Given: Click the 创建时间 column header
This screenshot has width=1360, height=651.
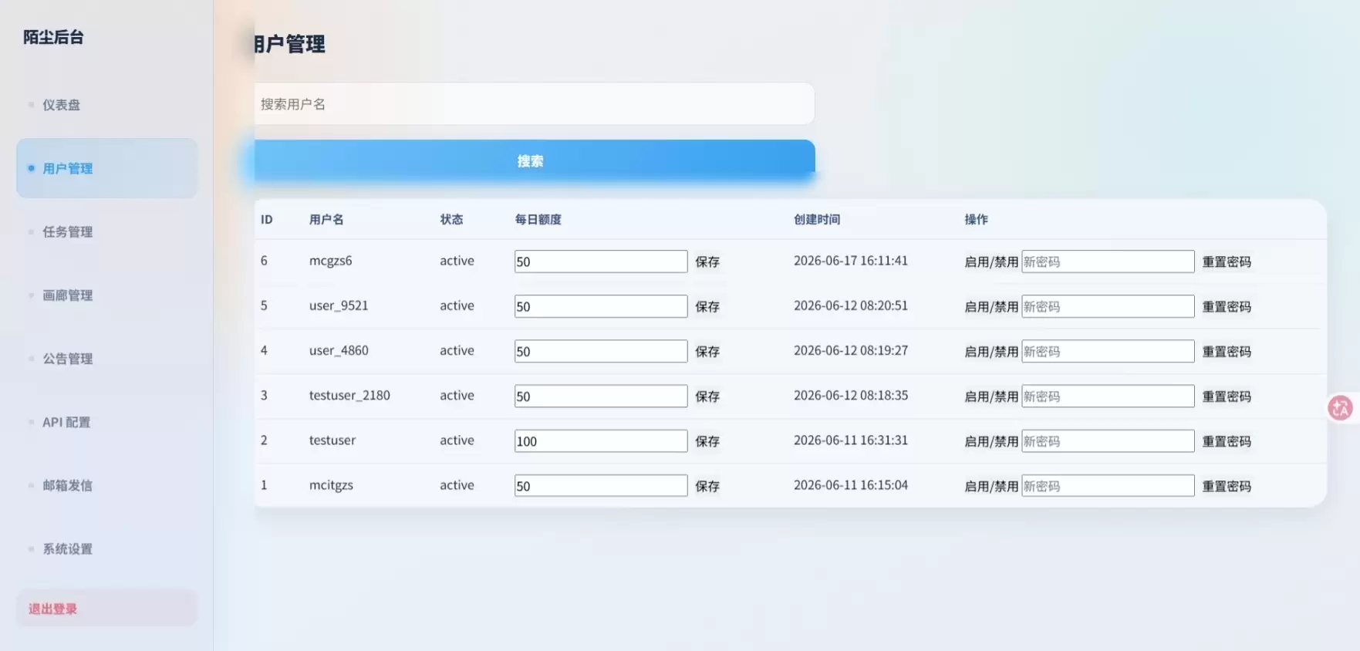Looking at the screenshot, I should pyautogui.click(x=817, y=219).
